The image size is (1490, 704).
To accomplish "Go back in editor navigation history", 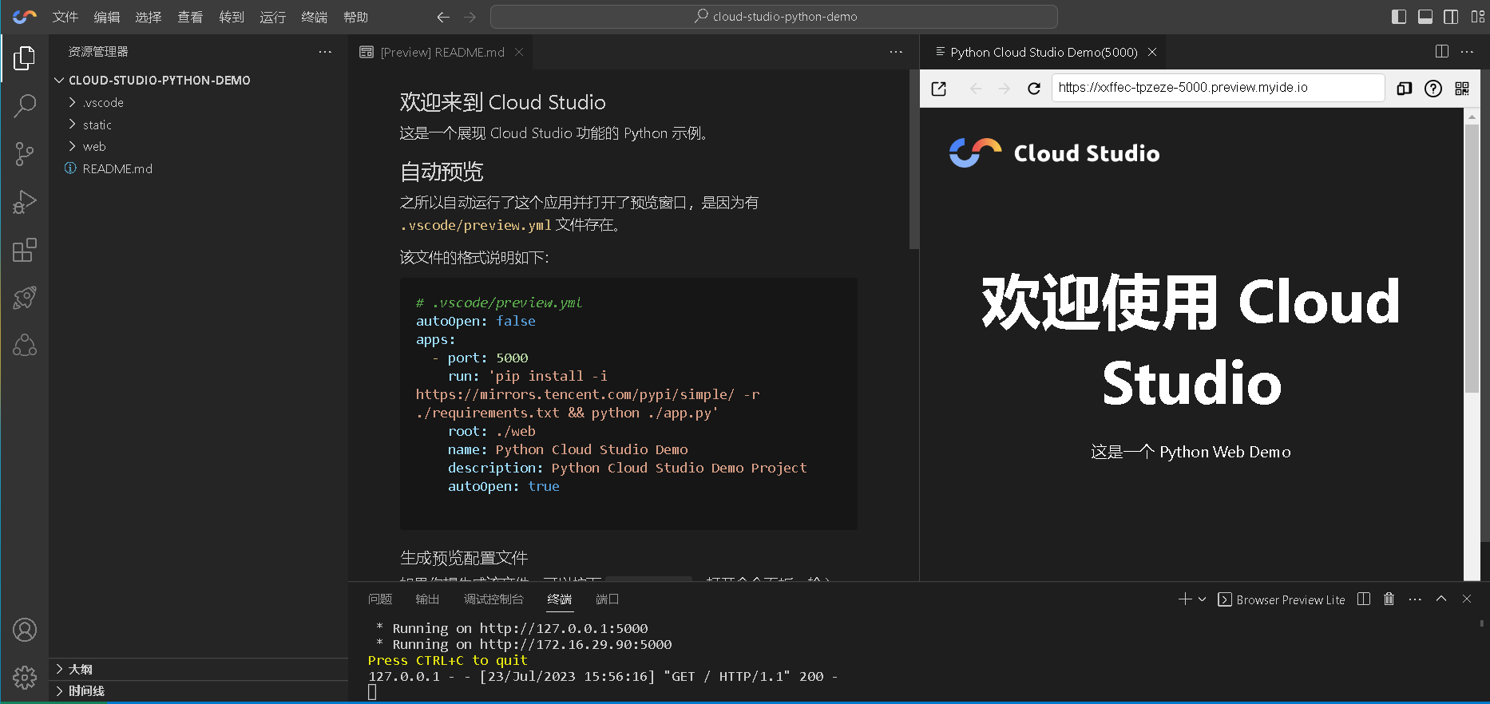I will point(443,17).
